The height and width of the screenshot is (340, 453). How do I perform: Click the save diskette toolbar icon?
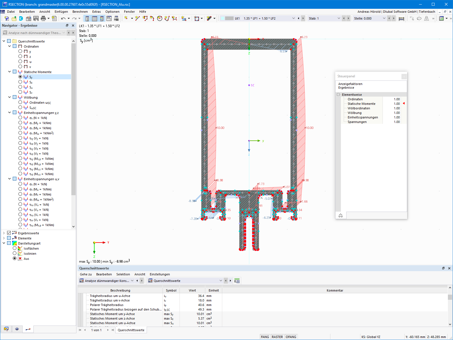point(36,18)
